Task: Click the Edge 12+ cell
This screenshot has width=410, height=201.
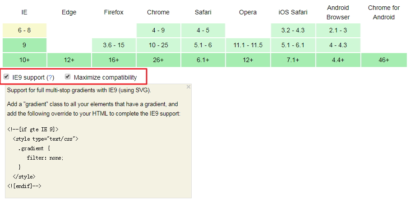Action: pyautogui.click(x=69, y=60)
